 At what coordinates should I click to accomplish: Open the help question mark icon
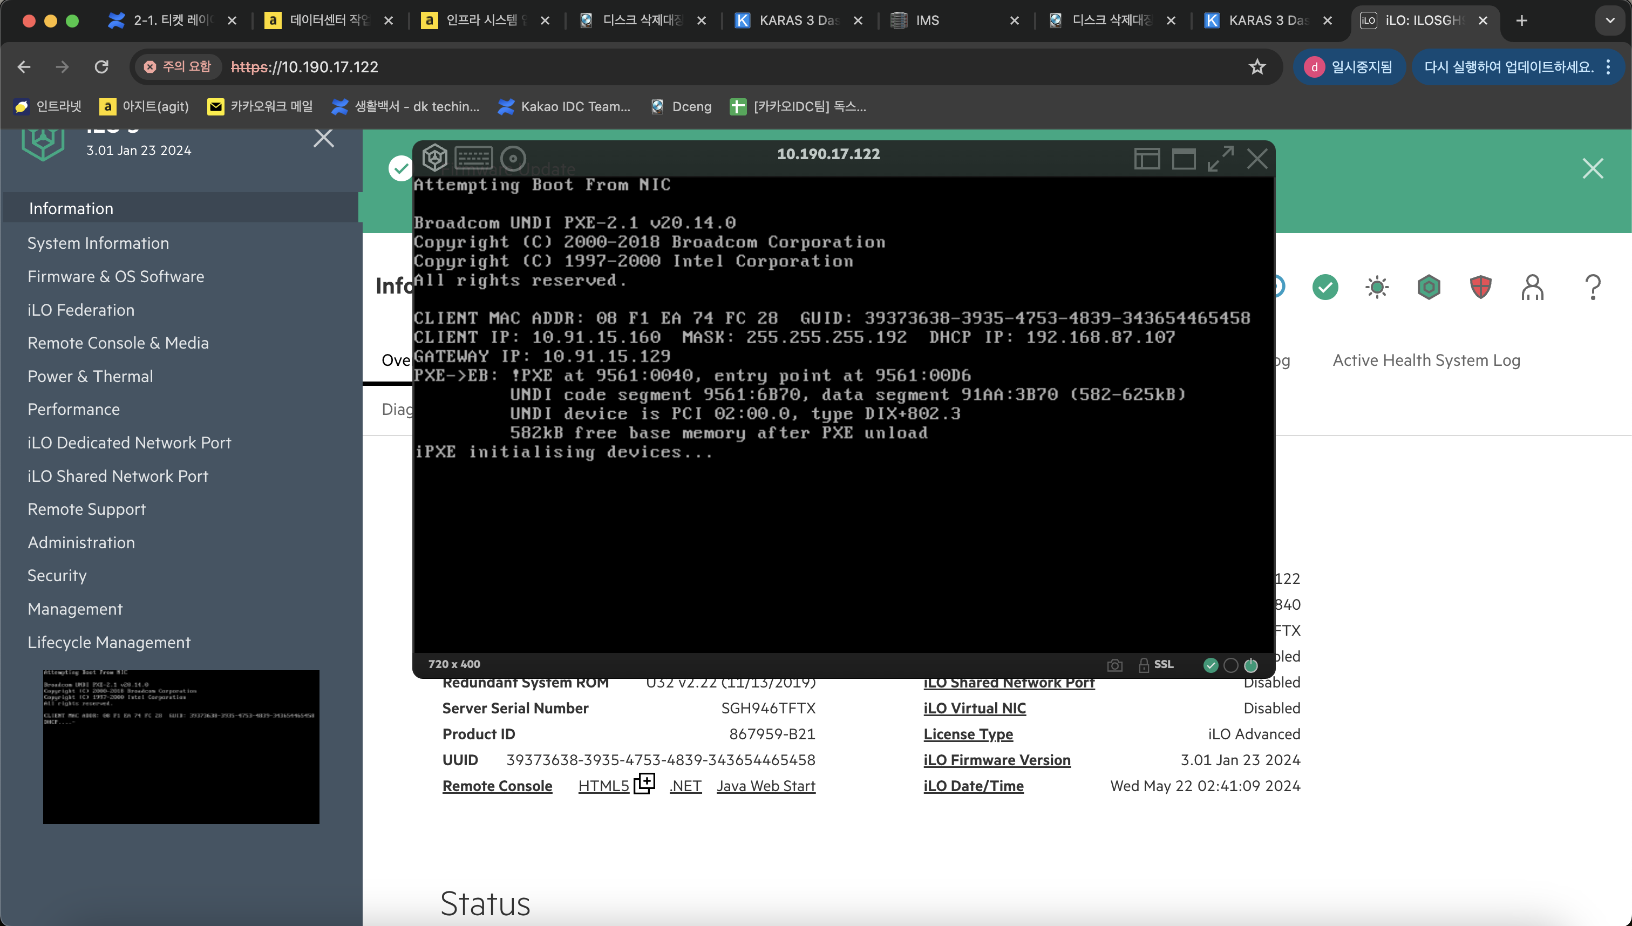1593,288
